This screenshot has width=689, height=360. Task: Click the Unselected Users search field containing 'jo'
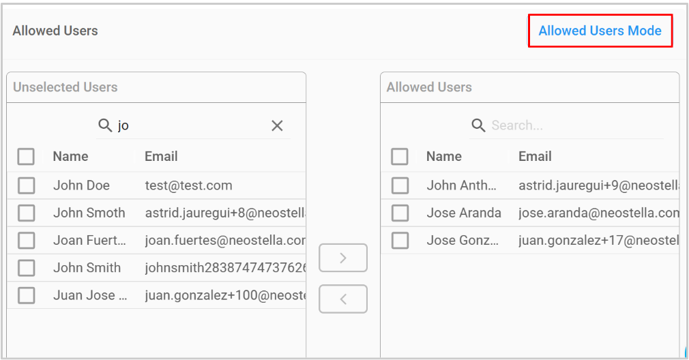pos(191,125)
